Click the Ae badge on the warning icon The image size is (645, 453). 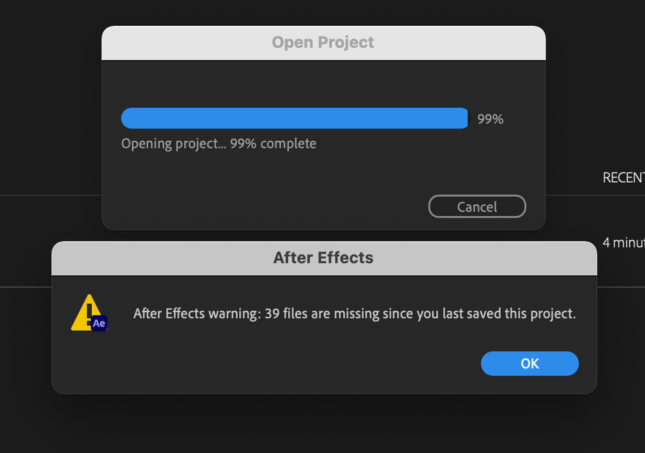(x=99, y=323)
